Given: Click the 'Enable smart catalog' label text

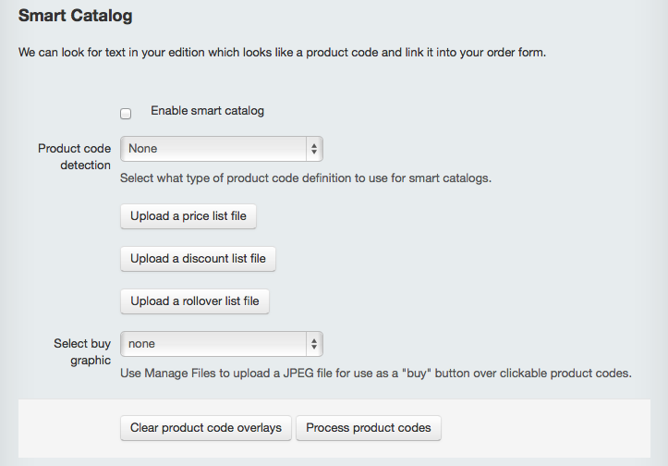Looking at the screenshot, I should (x=208, y=111).
